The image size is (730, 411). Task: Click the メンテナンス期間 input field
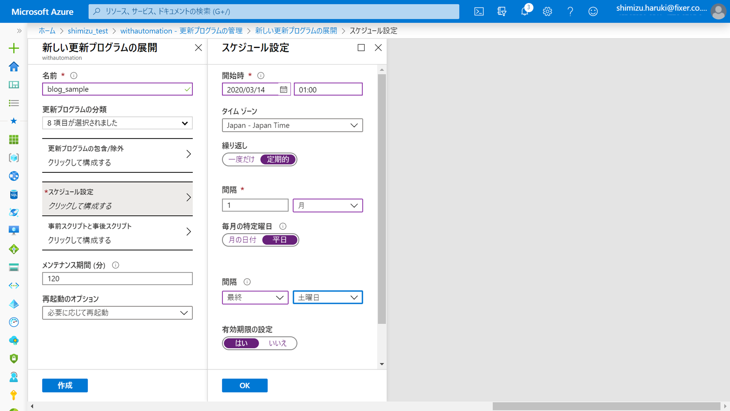point(117,279)
